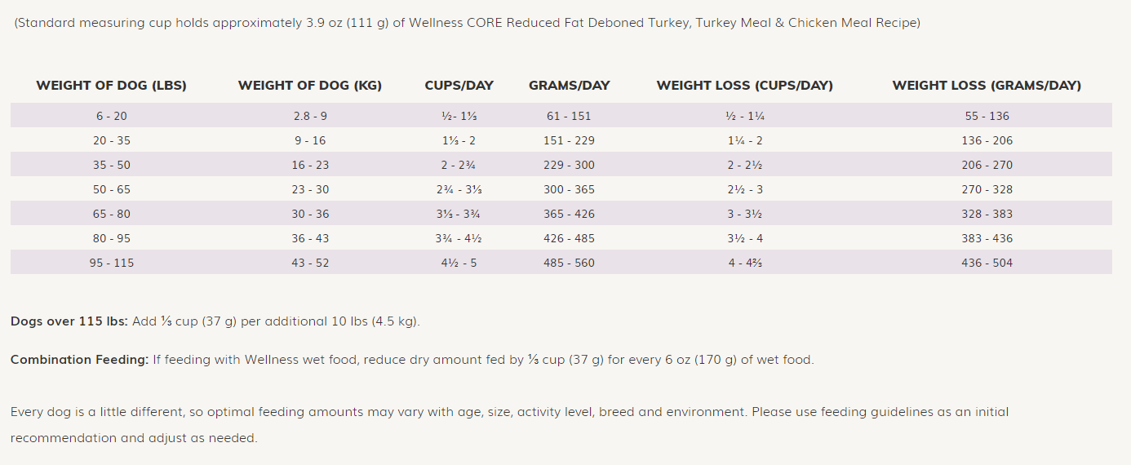Click the '485 - 560' grams per day cell
The image size is (1131, 465).
click(x=570, y=263)
